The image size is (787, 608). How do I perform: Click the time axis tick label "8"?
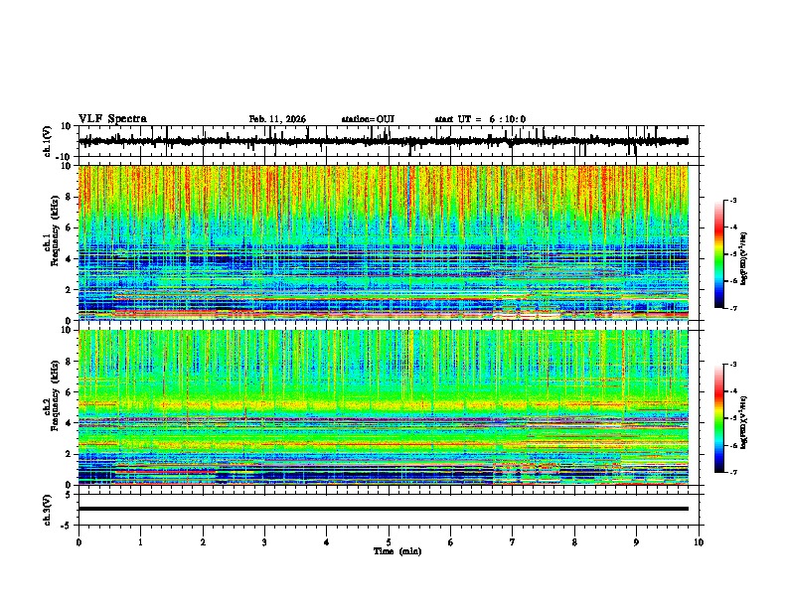coord(574,542)
